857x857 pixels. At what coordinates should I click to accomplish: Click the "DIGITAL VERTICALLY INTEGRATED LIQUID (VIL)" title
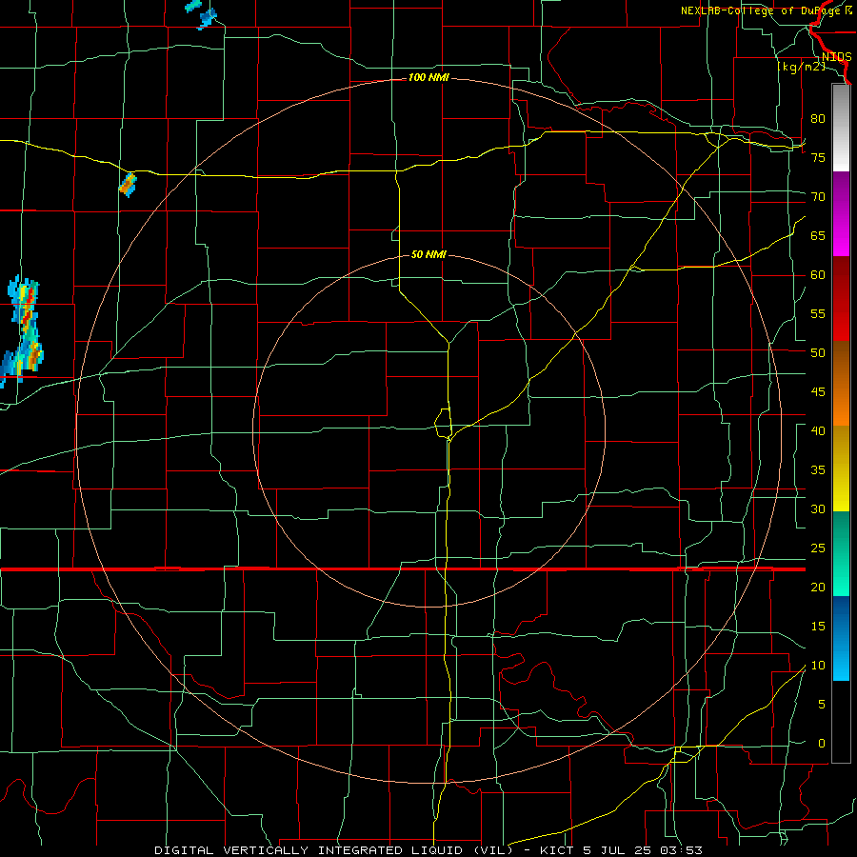(334, 850)
